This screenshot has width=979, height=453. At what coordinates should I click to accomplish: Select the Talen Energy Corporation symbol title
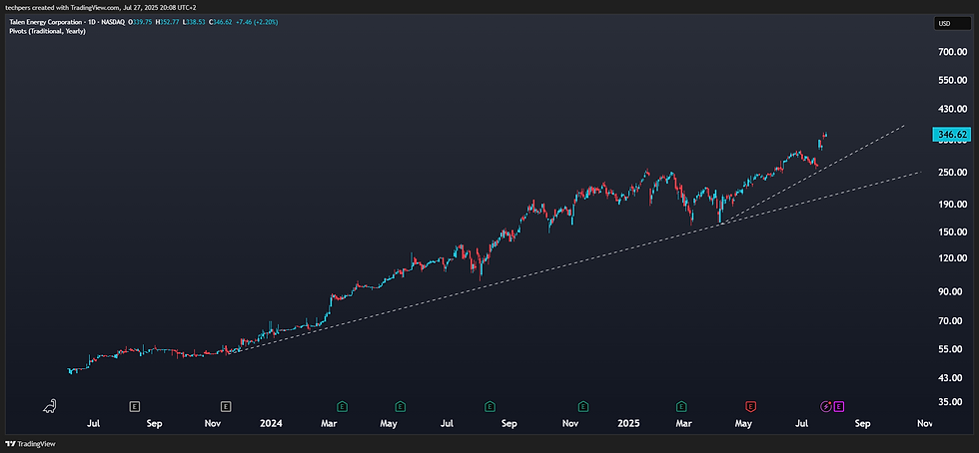[46, 22]
